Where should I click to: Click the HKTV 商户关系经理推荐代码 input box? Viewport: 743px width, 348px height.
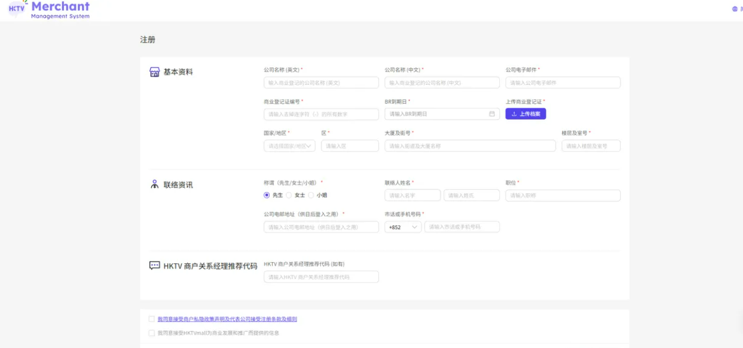(322, 277)
